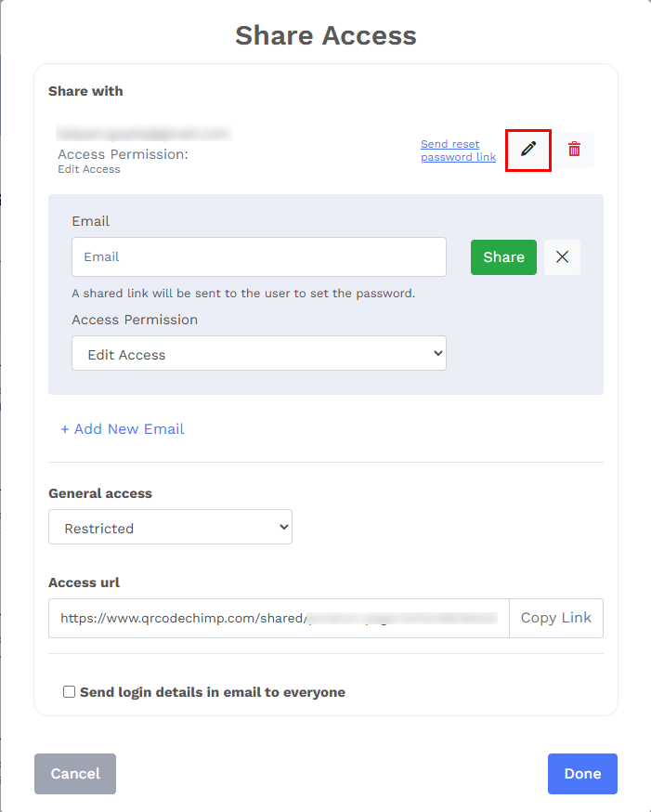Click the 'Access url' heading label
The image size is (651, 812).
coord(84,583)
